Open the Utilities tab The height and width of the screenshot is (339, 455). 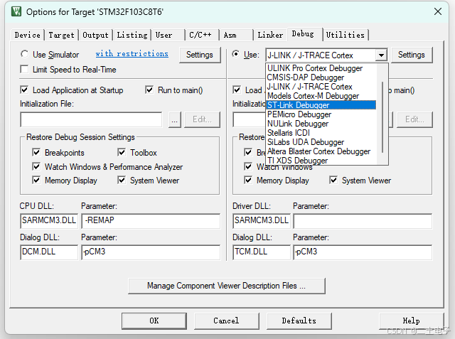[346, 35]
